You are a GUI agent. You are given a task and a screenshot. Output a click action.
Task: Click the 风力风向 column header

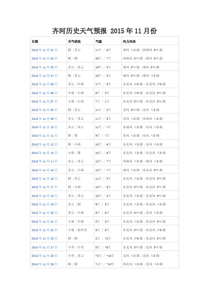click(x=129, y=41)
